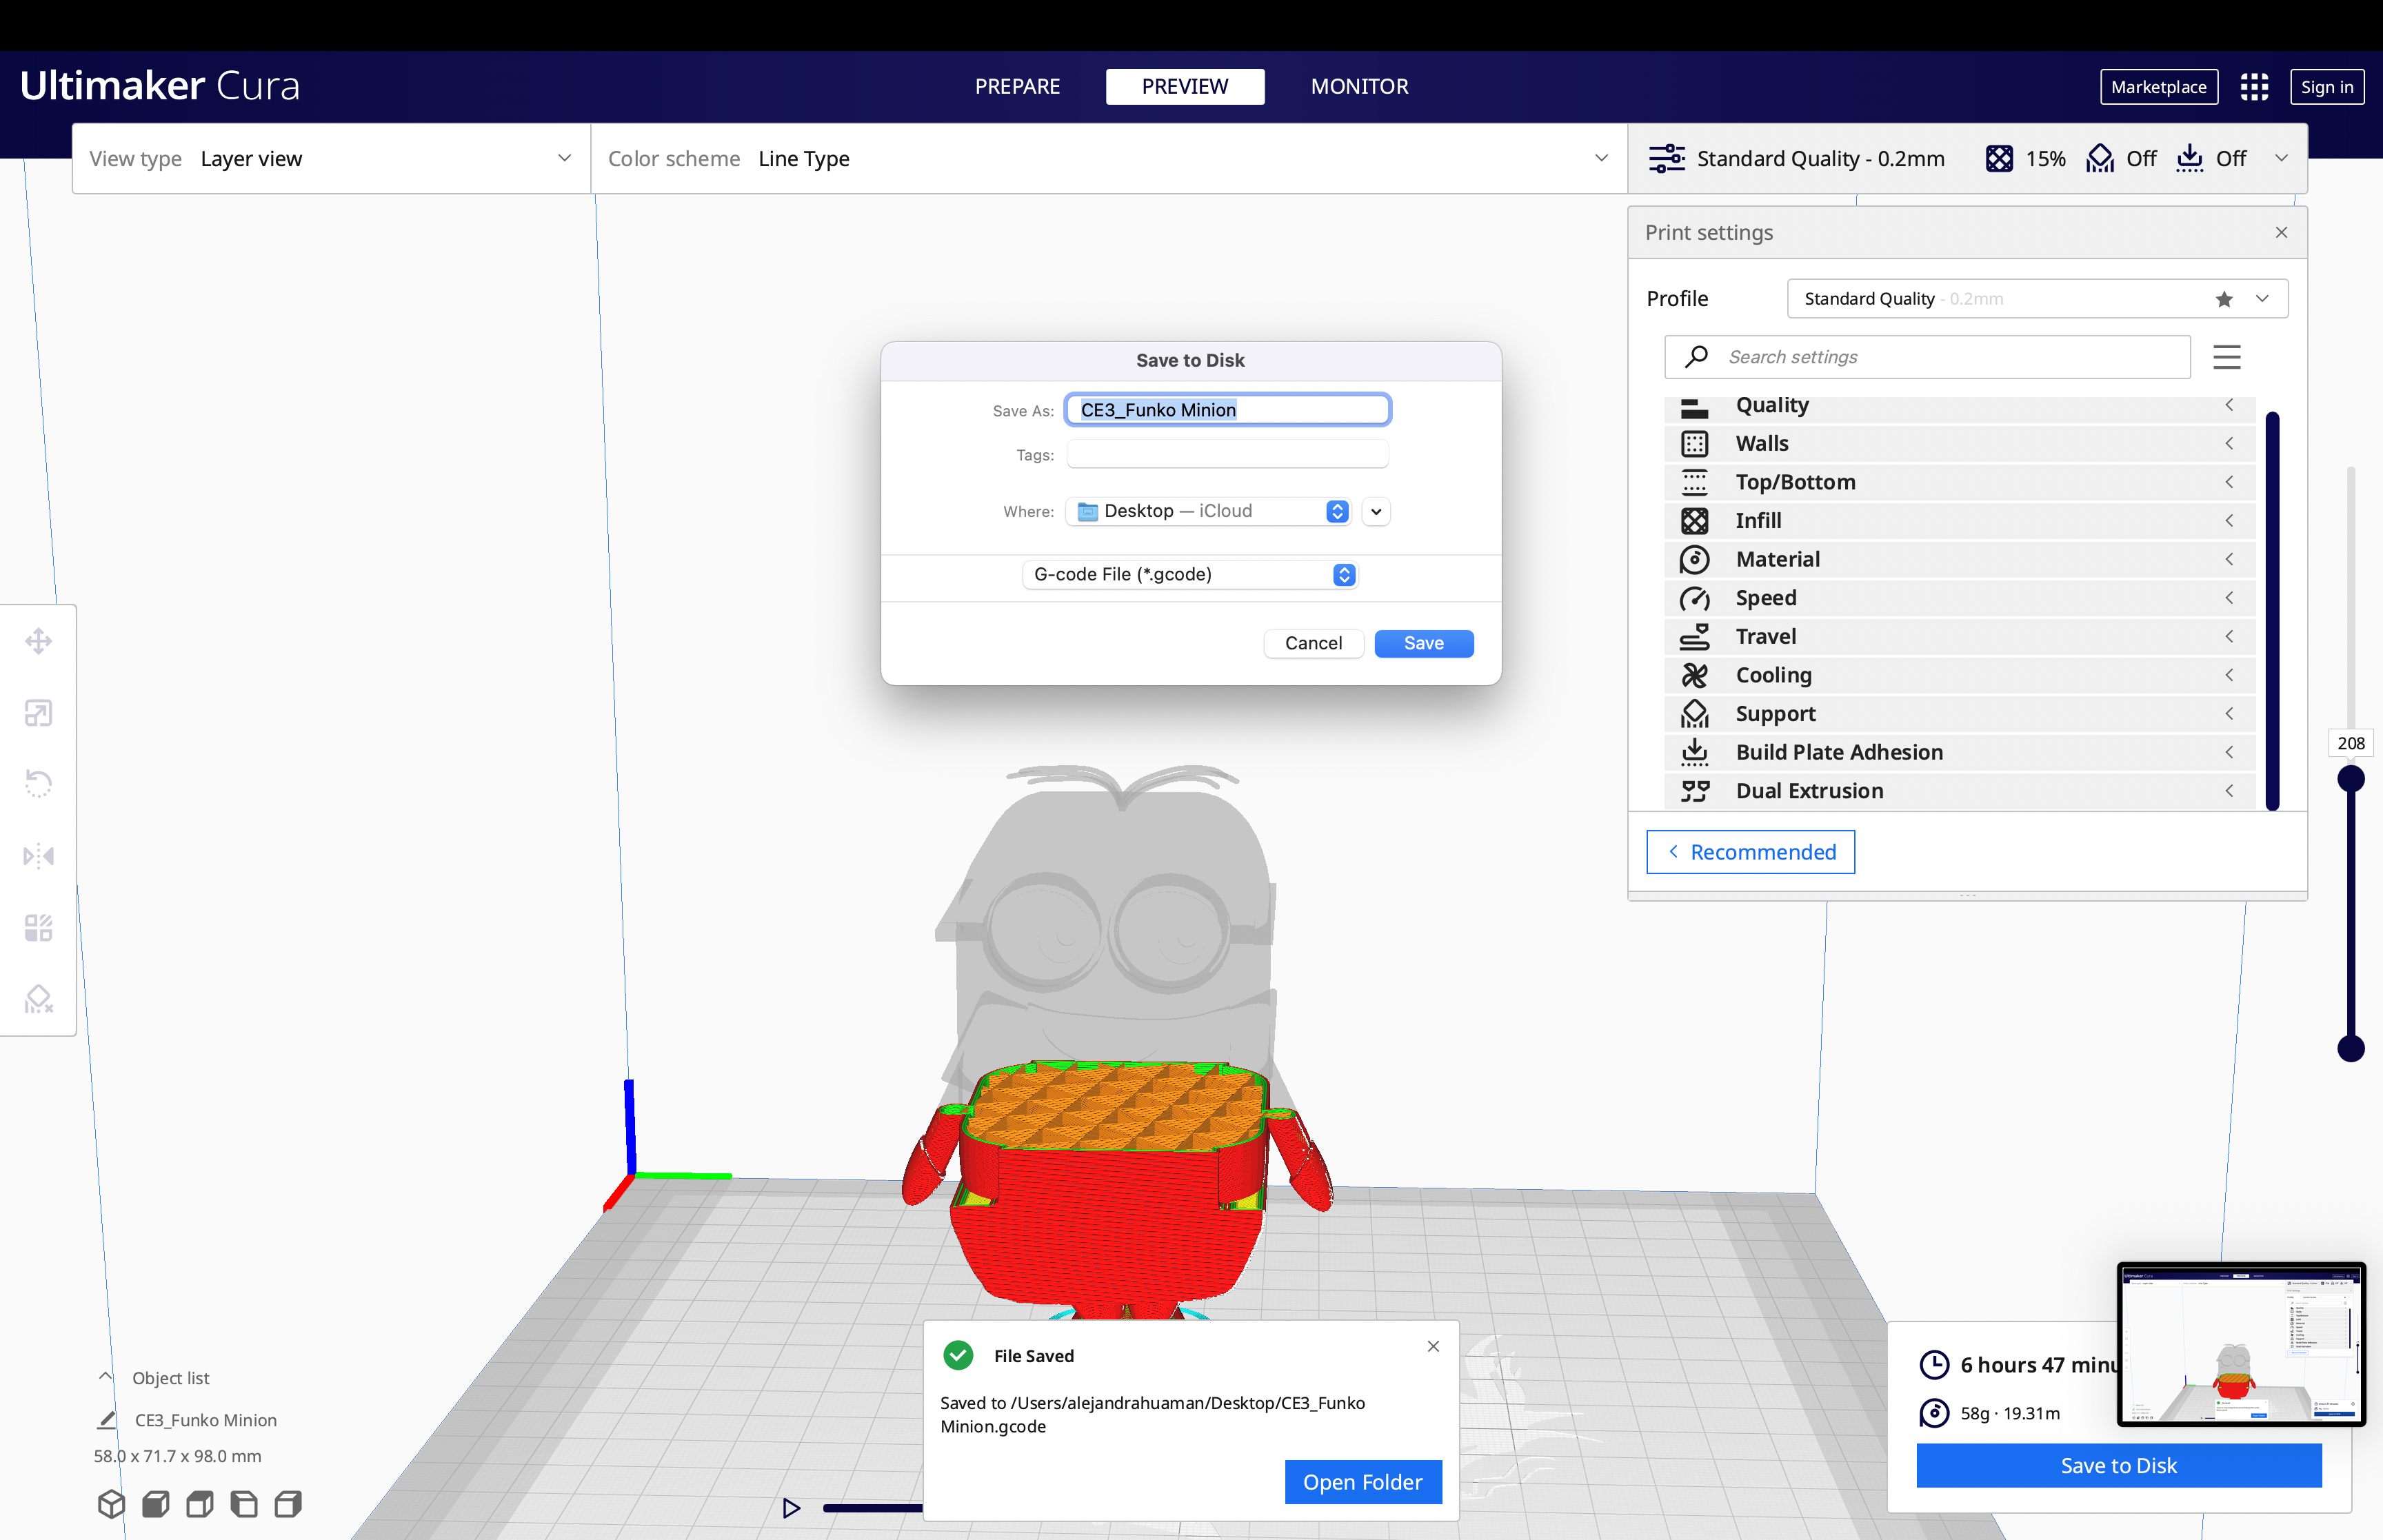Select the Rotate tool in left toolbar
Image resolution: width=2383 pixels, height=1540 pixels.
tap(38, 784)
